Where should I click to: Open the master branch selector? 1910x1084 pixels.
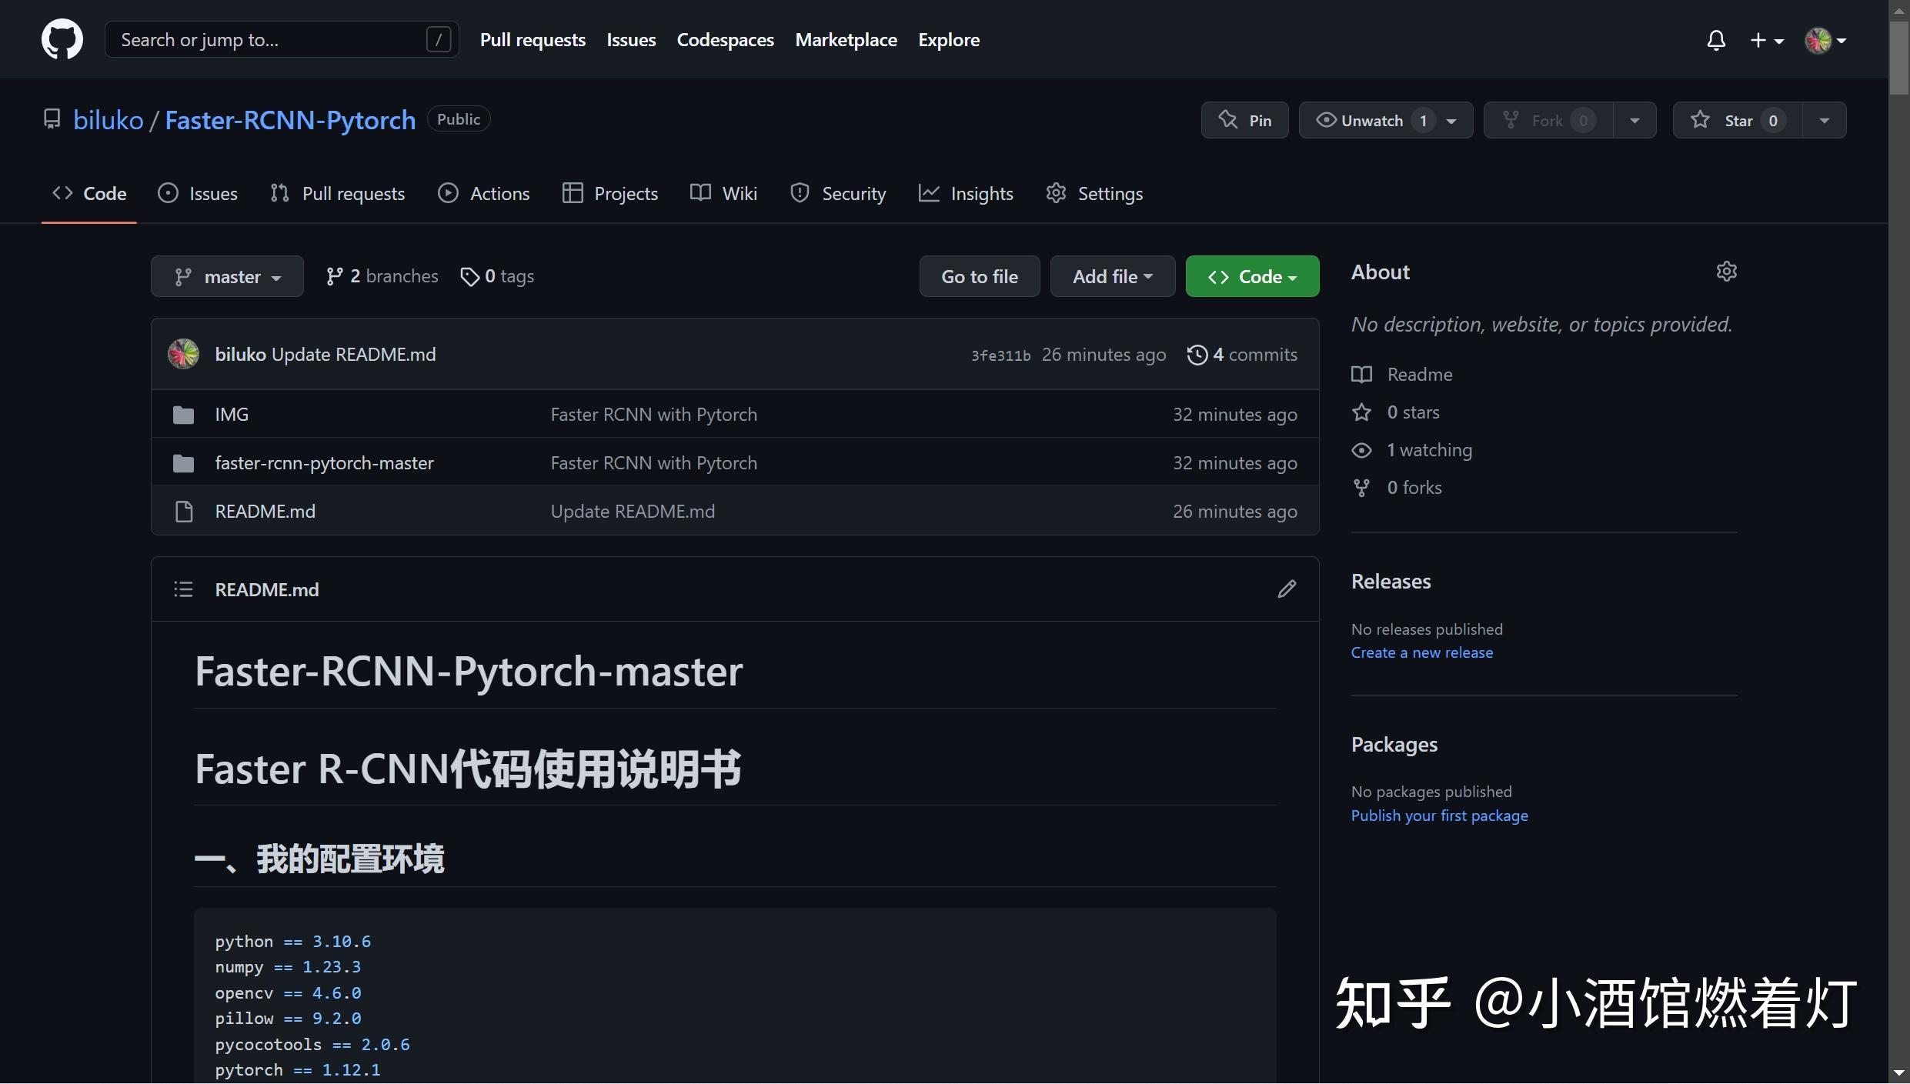227,275
